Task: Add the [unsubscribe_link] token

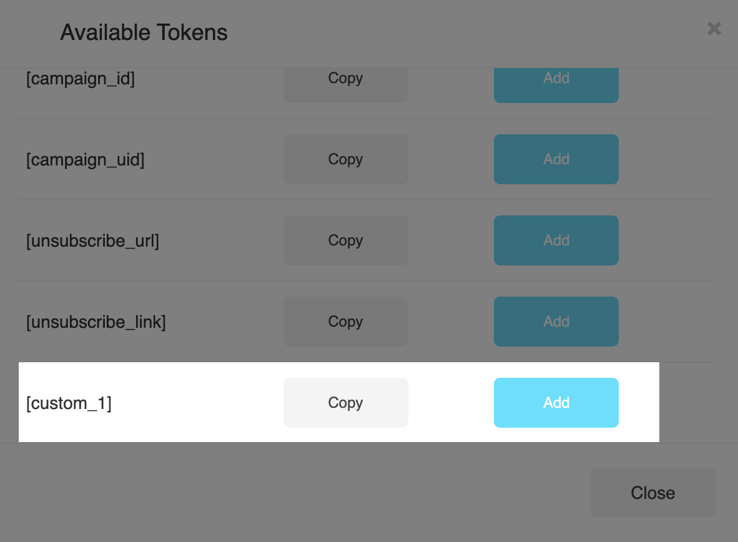Action: point(556,322)
